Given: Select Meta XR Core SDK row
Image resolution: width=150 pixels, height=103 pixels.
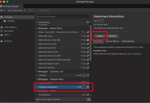Looking at the screenshot, I should tap(62, 48).
